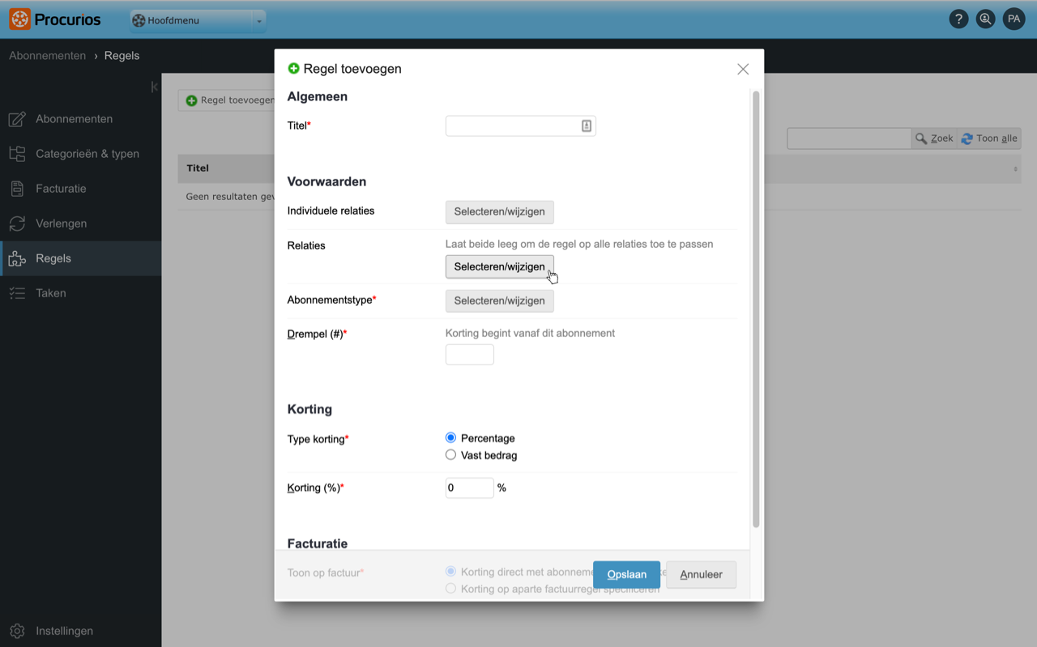
Task: Open Abonnementen in the sidebar
Action: pyautogui.click(x=80, y=119)
